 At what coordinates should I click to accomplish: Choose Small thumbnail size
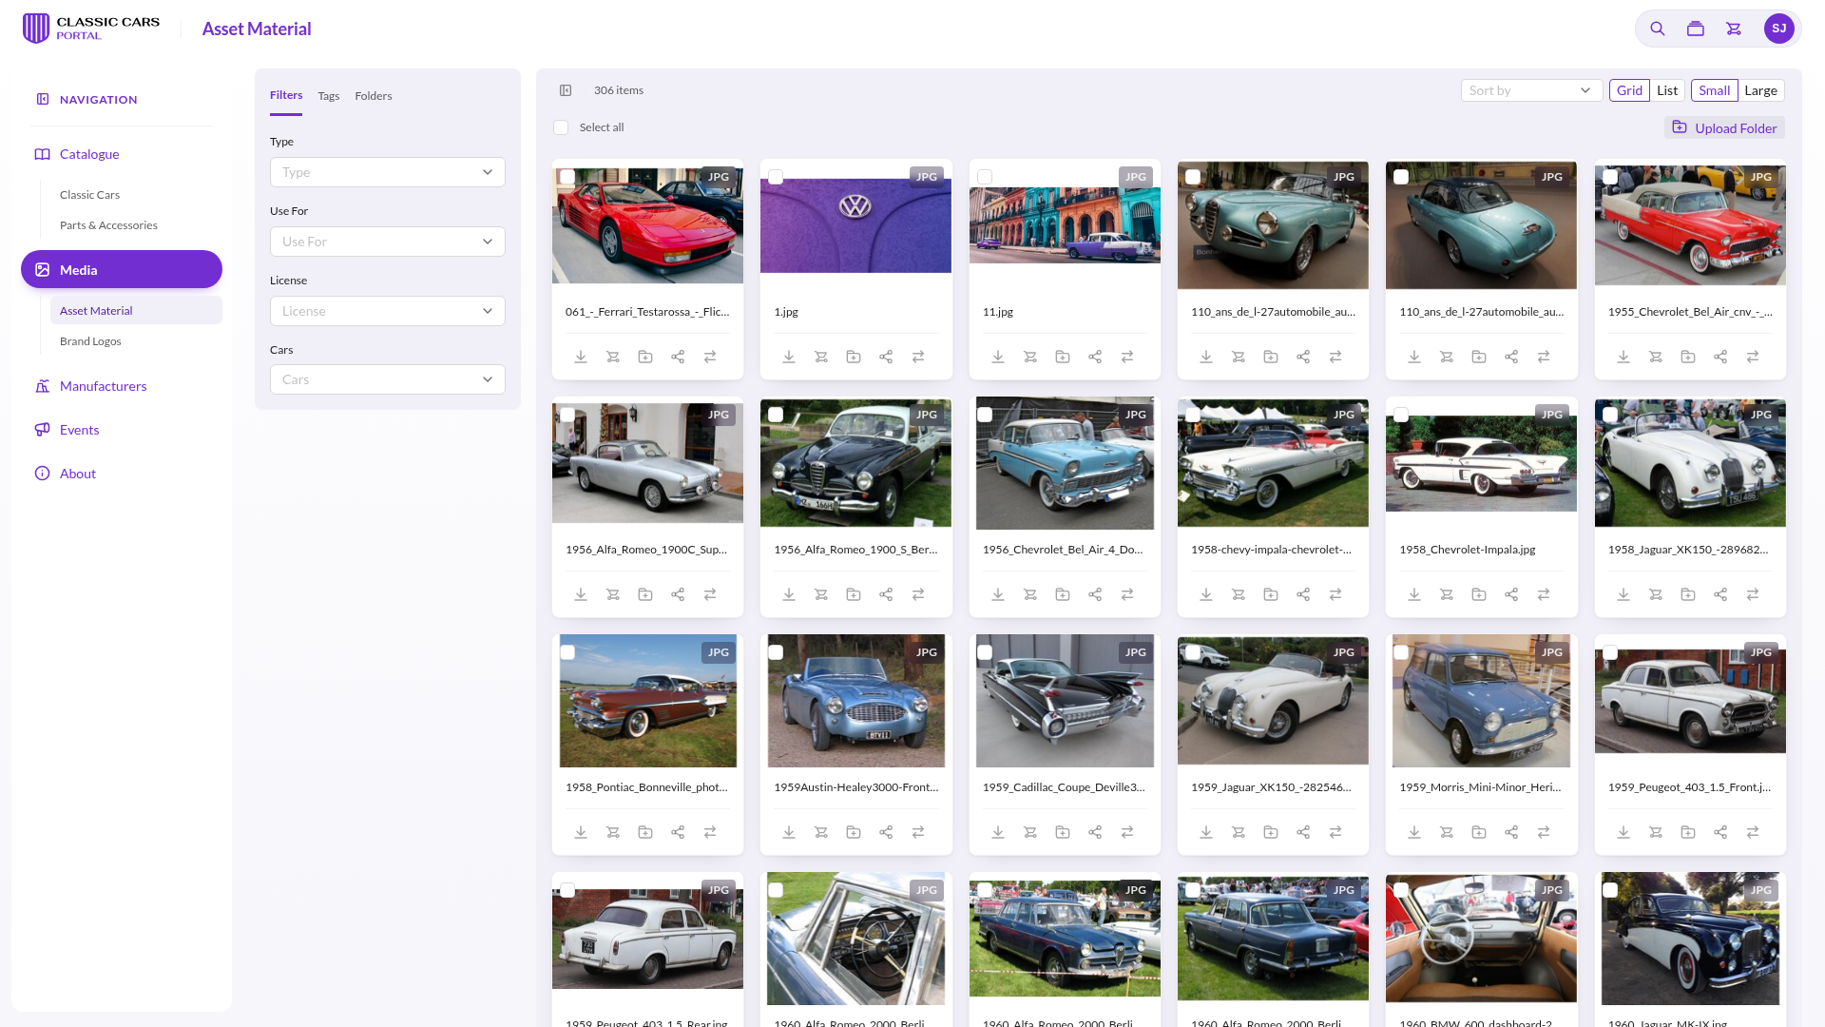[x=1714, y=90]
